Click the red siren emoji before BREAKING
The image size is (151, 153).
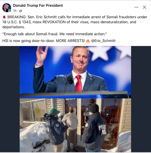[x=4, y=17]
